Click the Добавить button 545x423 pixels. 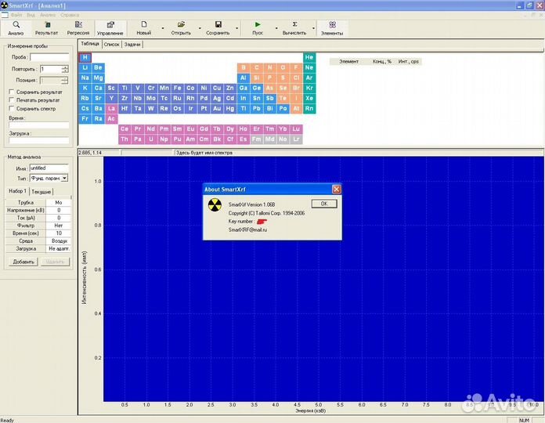[x=23, y=262]
